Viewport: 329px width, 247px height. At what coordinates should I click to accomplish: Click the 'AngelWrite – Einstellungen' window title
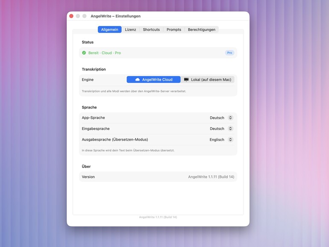116,16
